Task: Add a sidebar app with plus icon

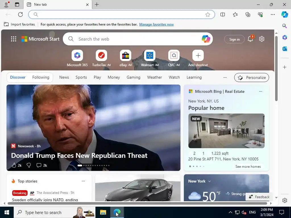Action: pyautogui.click(x=284, y=67)
